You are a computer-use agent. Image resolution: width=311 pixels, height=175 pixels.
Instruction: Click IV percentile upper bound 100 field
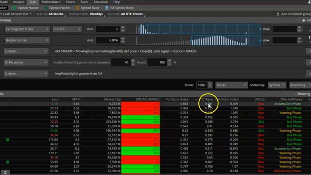(x=157, y=62)
